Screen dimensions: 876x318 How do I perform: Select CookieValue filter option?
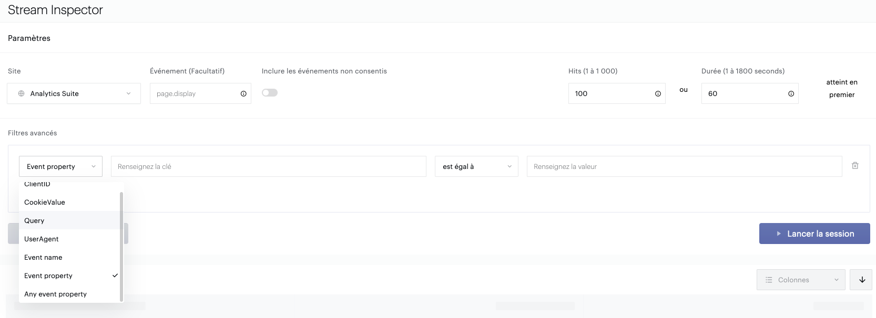[x=45, y=202]
